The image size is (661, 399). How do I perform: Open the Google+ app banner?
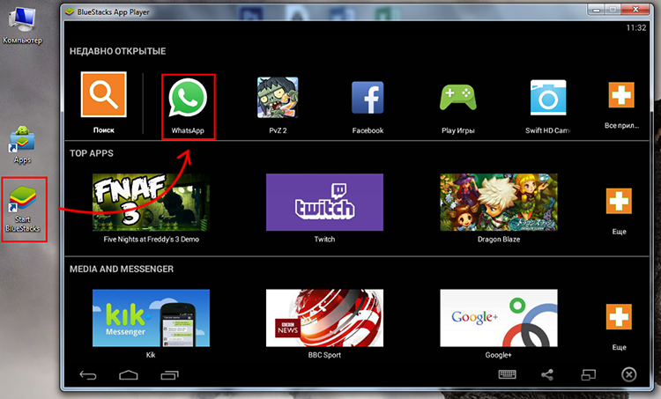(499, 318)
